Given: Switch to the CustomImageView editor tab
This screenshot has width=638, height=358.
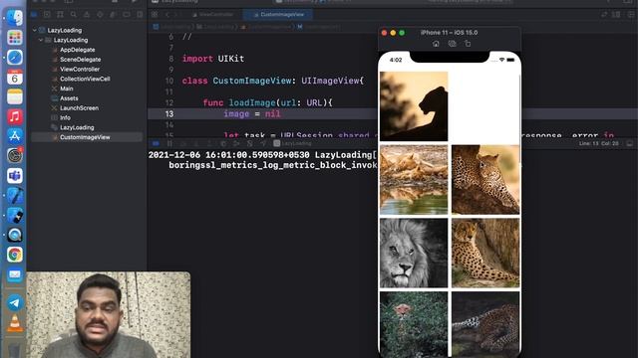Looking at the screenshot, I should [x=278, y=15].
